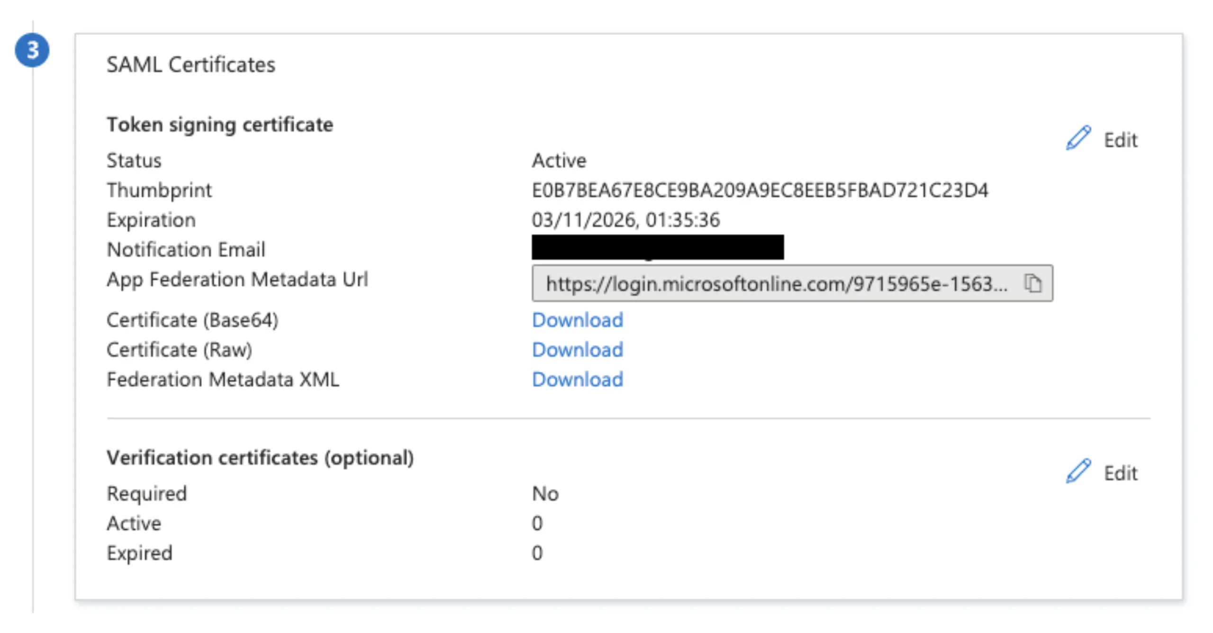Click the Token signing certificate heading
The height and width of the screenshot is (633, 1213).
pyautogui.click(x=220, y=125)
